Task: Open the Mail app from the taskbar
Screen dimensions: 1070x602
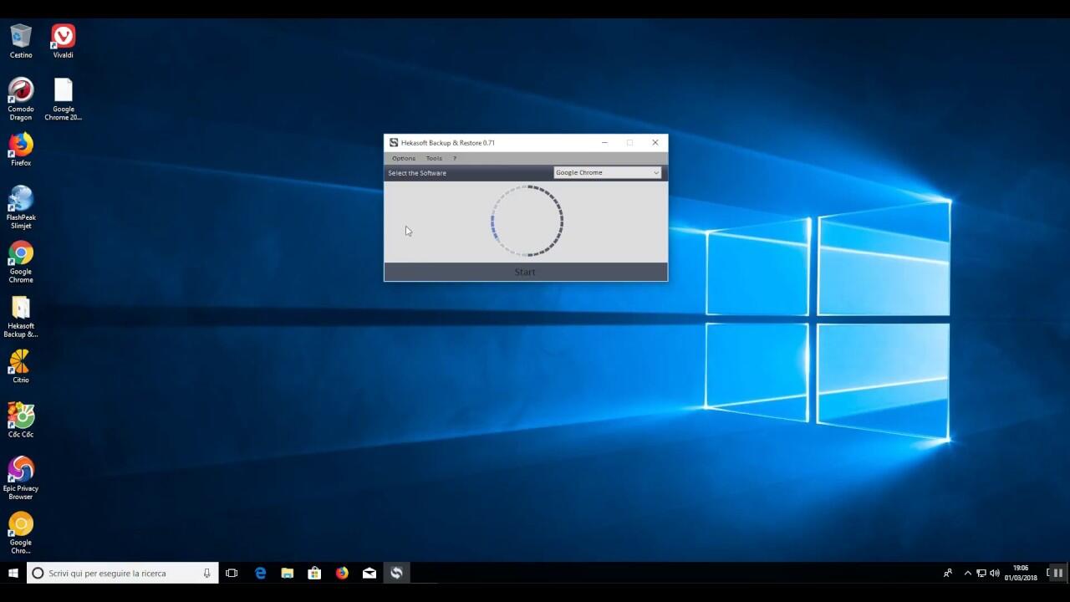Action: click(x=369, y=573)
